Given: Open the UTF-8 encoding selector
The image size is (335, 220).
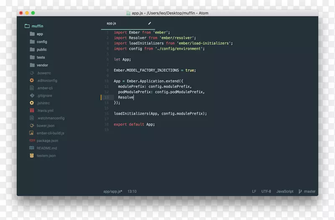Looking at the screenshot, I should pyautogui.click(x=266, y=192).
